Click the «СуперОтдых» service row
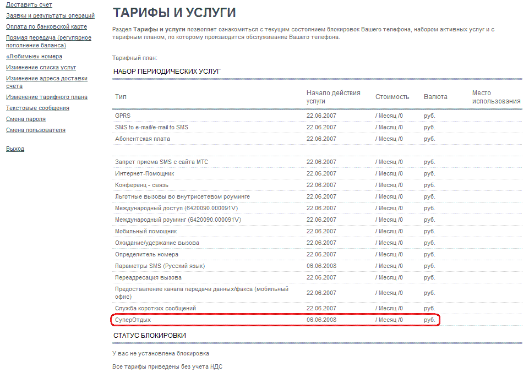This screenshot has height=378, width=529. (133, 320)
